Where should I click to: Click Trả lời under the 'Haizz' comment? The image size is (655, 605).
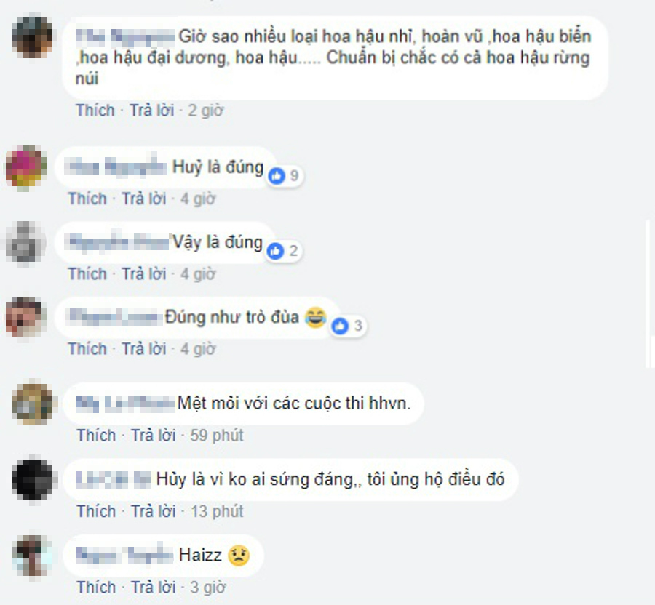coord(154,588)
